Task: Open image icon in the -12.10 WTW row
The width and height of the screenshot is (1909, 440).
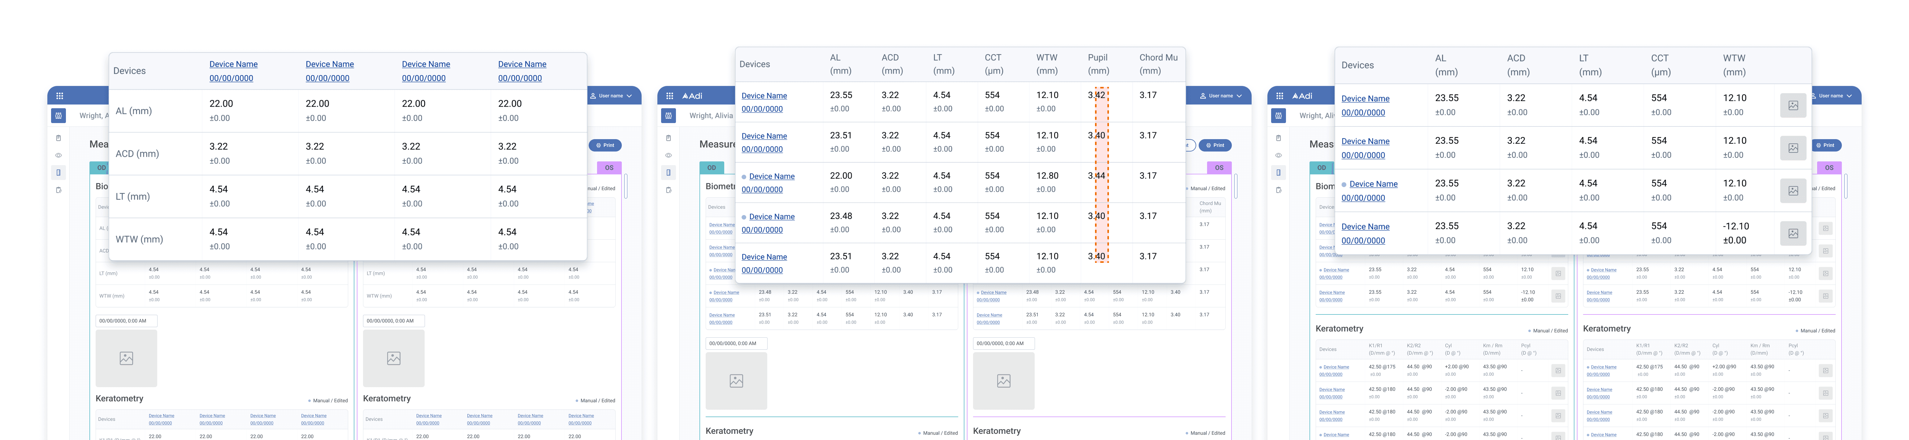Action: tap(1793, 233)
